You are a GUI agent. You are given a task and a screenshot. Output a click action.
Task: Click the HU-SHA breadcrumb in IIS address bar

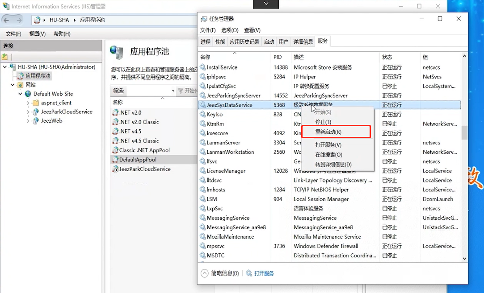[59, 20]
